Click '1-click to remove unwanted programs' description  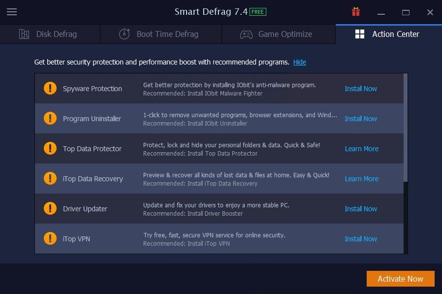click(x=240, y=115)
